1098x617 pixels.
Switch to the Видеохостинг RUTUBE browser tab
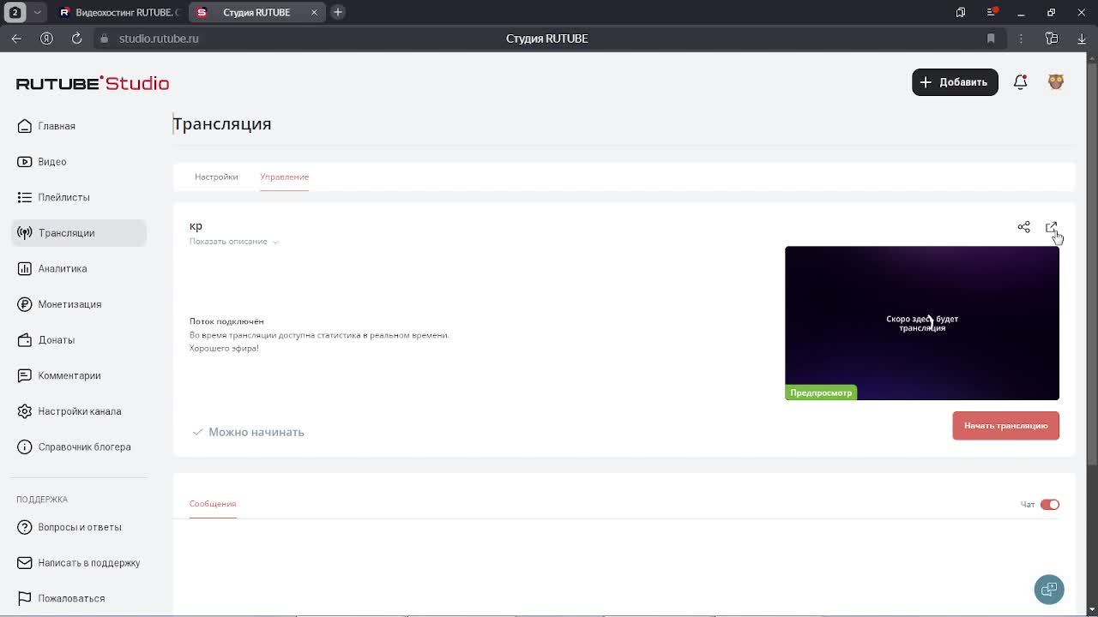119,12
